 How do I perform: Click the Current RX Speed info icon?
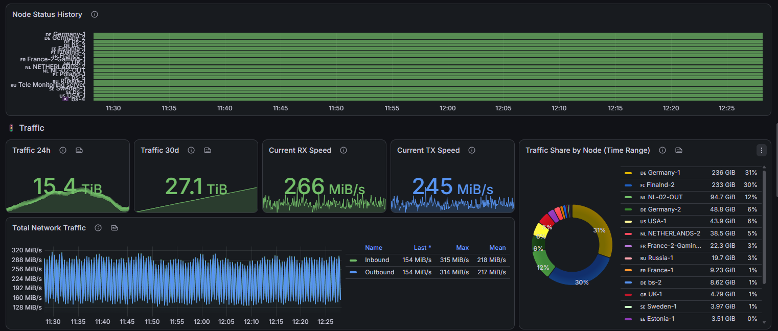tap(344, 150)
